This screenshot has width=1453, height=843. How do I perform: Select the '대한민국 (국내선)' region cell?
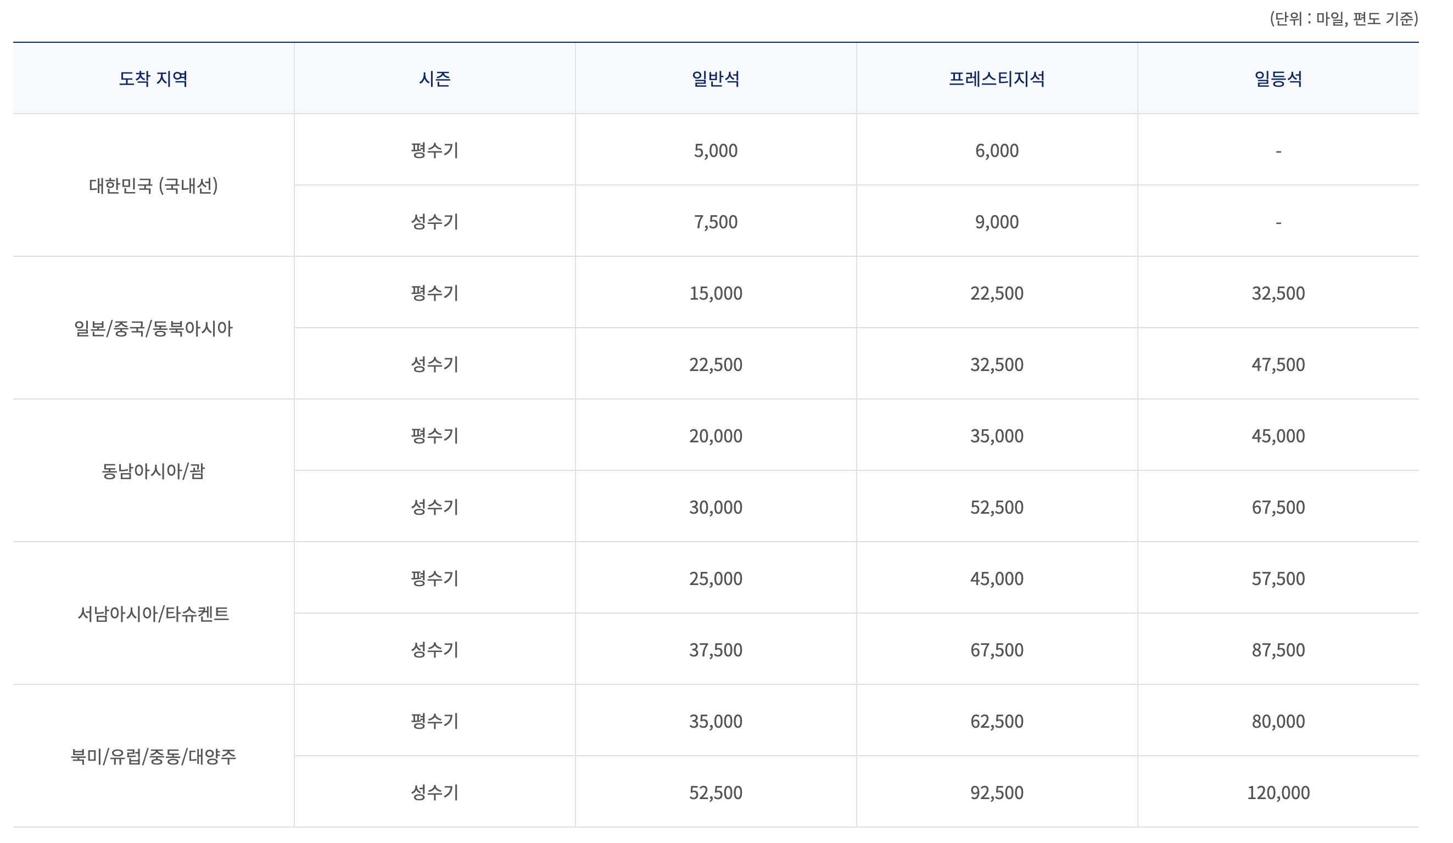[x=154, y=186]
